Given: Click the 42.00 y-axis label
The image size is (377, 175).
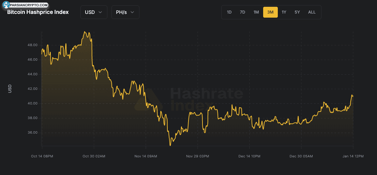Looking at the screenshot, I should 33,89.
